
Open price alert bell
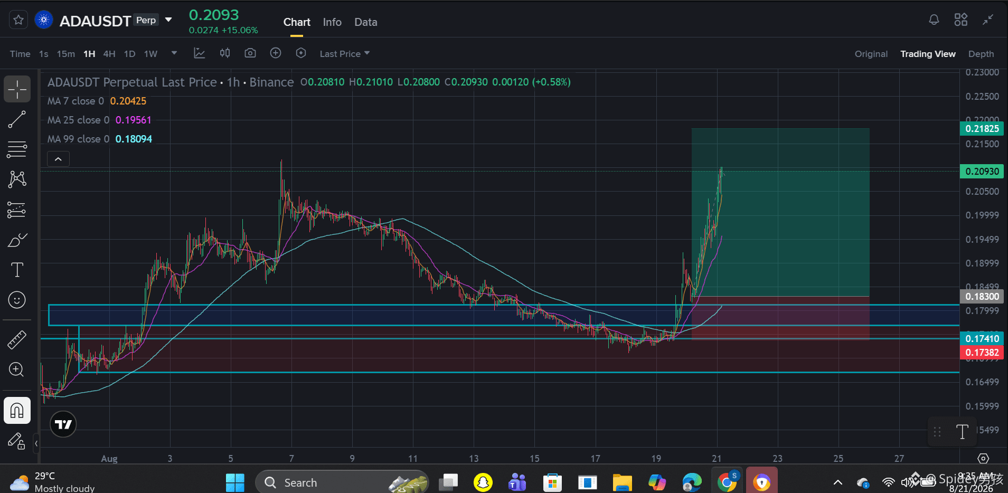click(934, 20)
